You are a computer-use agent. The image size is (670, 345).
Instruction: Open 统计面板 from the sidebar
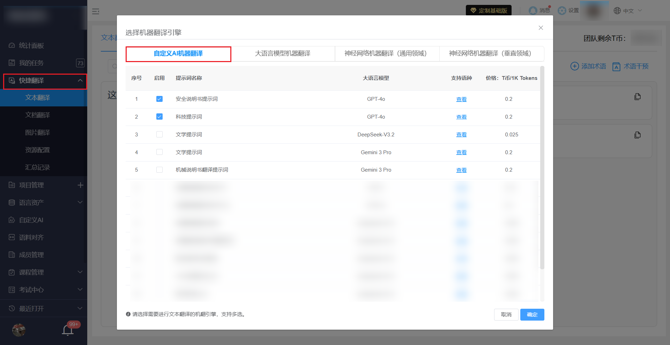point(31,46)
